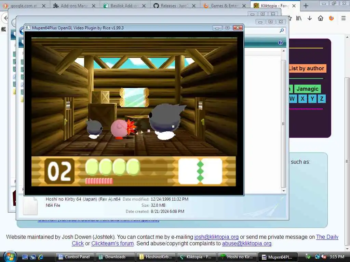Viewport: 350px width, 262px height.
Task: Click the network tray icon
Action: (x=317, y=257)
